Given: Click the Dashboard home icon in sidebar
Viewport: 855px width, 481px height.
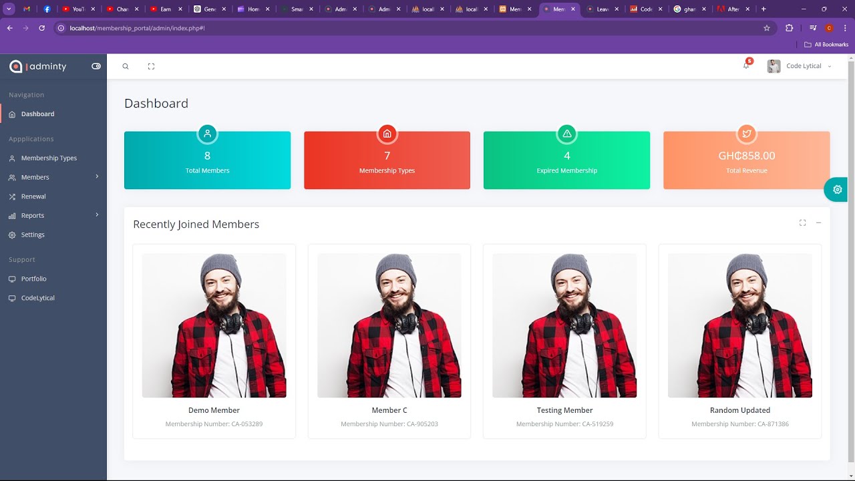Looking at the screenshot, I should tap(12, 114).
